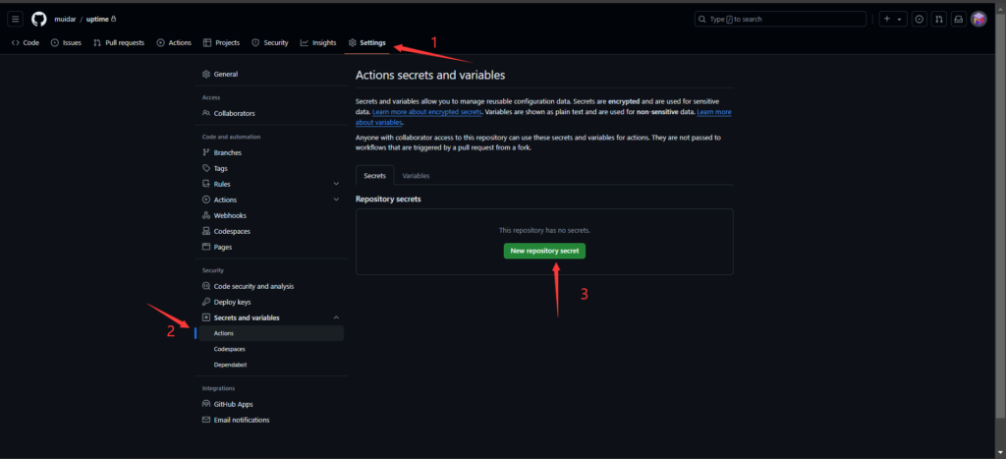Open the Insights repository tab
This screenshot has height=459, width=1006.
pos(318,43)
